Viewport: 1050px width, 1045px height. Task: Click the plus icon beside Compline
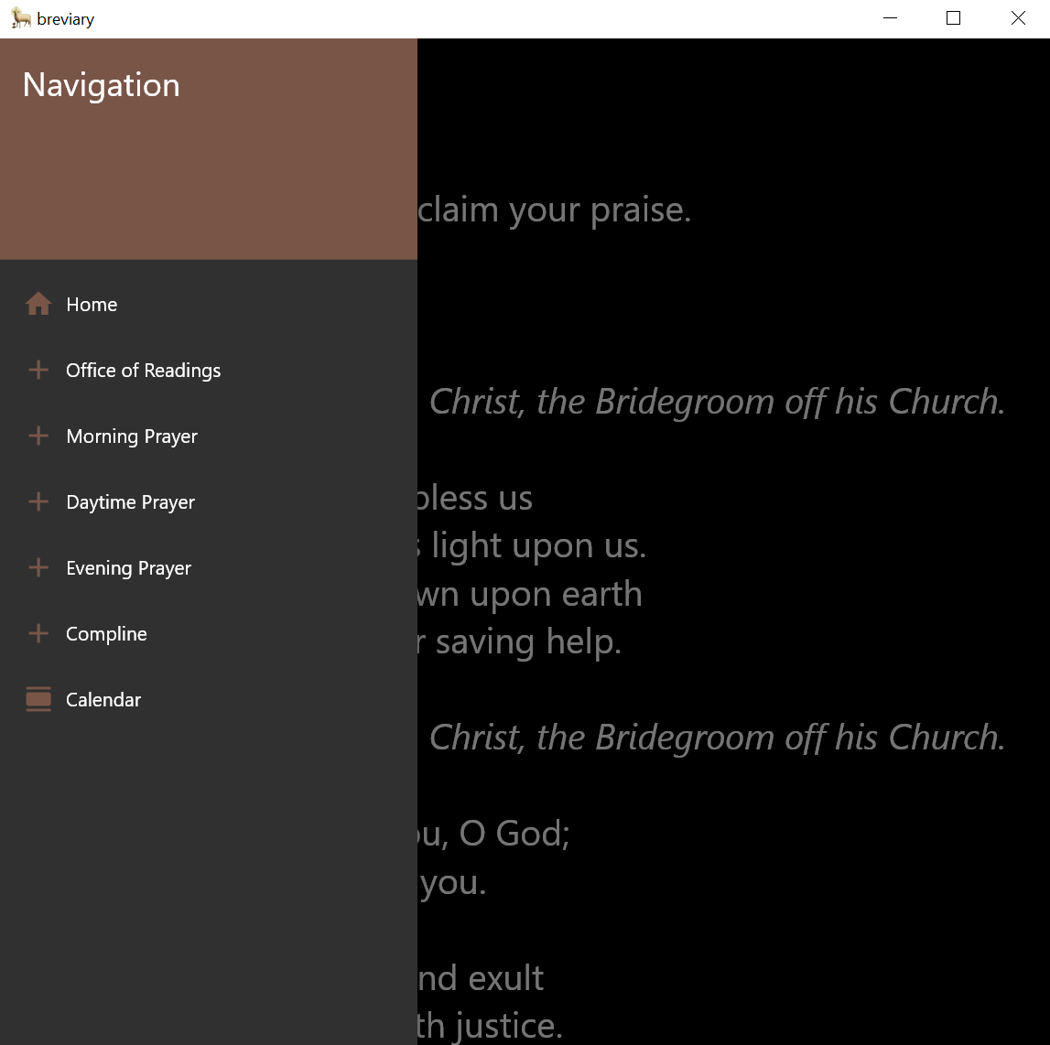(38, 633)
